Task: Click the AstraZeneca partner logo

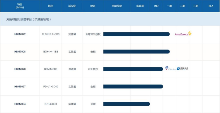Action: coord(183,34)
